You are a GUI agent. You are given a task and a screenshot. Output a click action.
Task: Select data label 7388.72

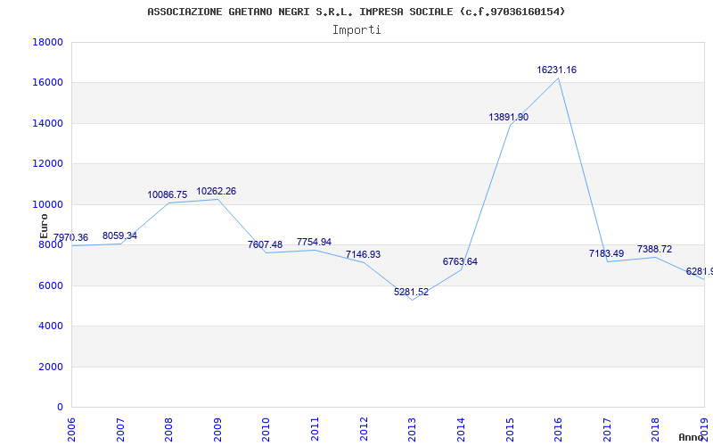tap(654, 249)
